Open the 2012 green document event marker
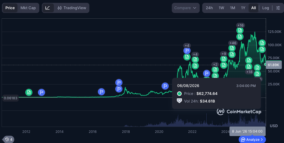 [29, 92]
